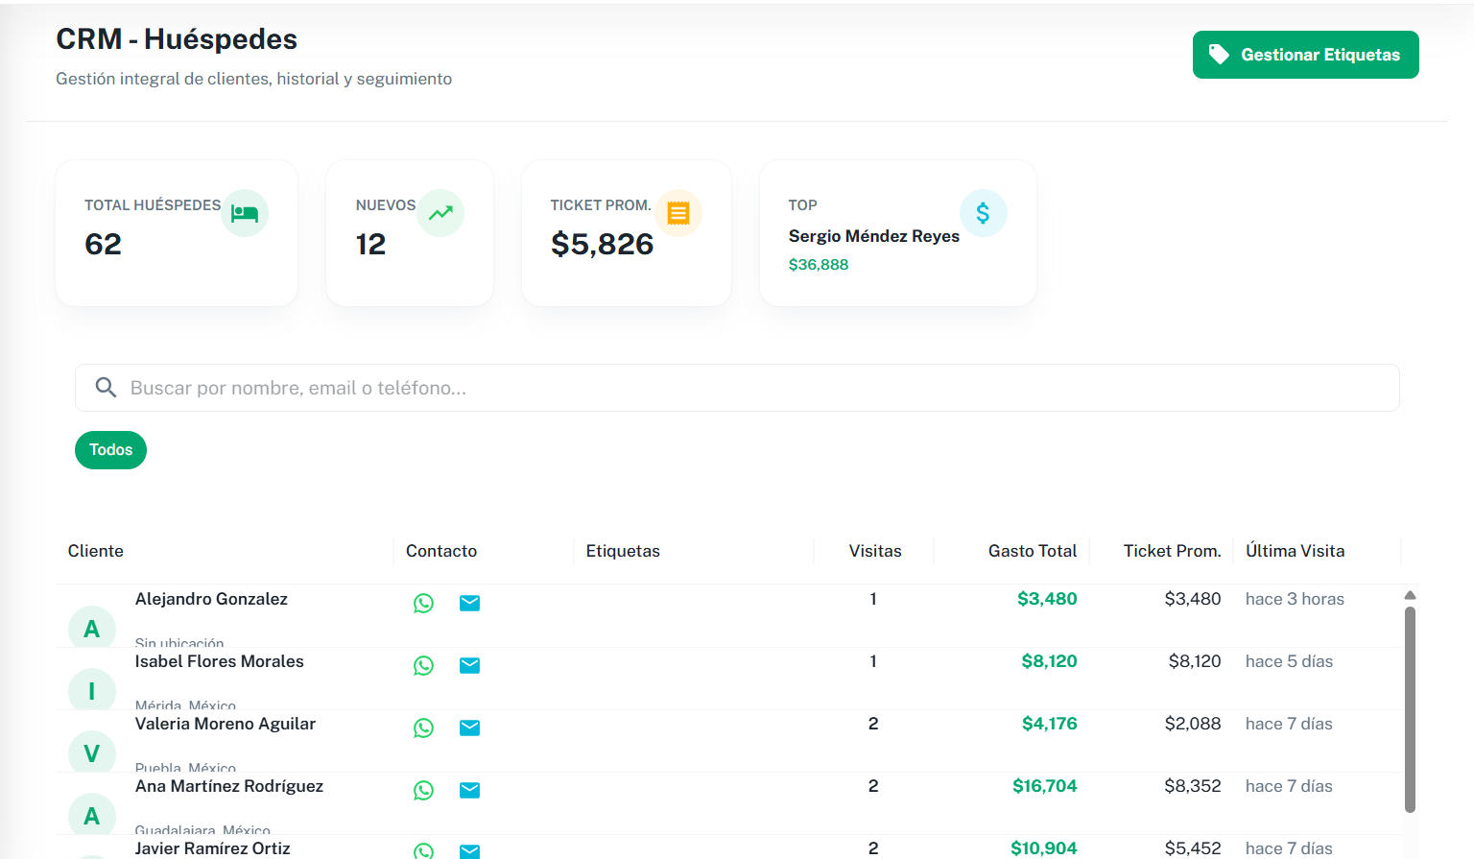Image resolution: width=1474 pixels, height=859 pixels.
Task: Open WhatsApp chat with Isabel Flores Morales
Action: [x=423, y=665]
